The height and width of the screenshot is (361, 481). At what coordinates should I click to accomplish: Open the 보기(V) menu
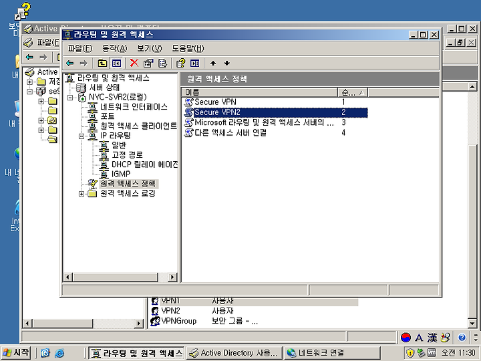click(x=150, y=49)
